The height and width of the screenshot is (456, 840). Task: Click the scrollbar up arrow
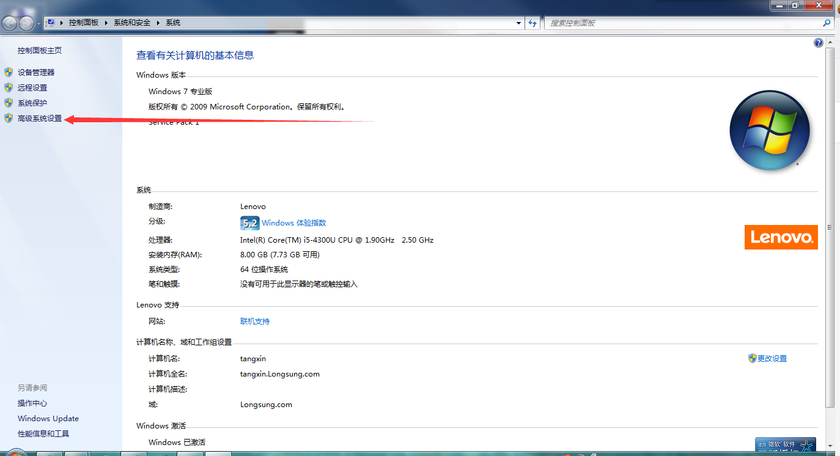[830, 43]
